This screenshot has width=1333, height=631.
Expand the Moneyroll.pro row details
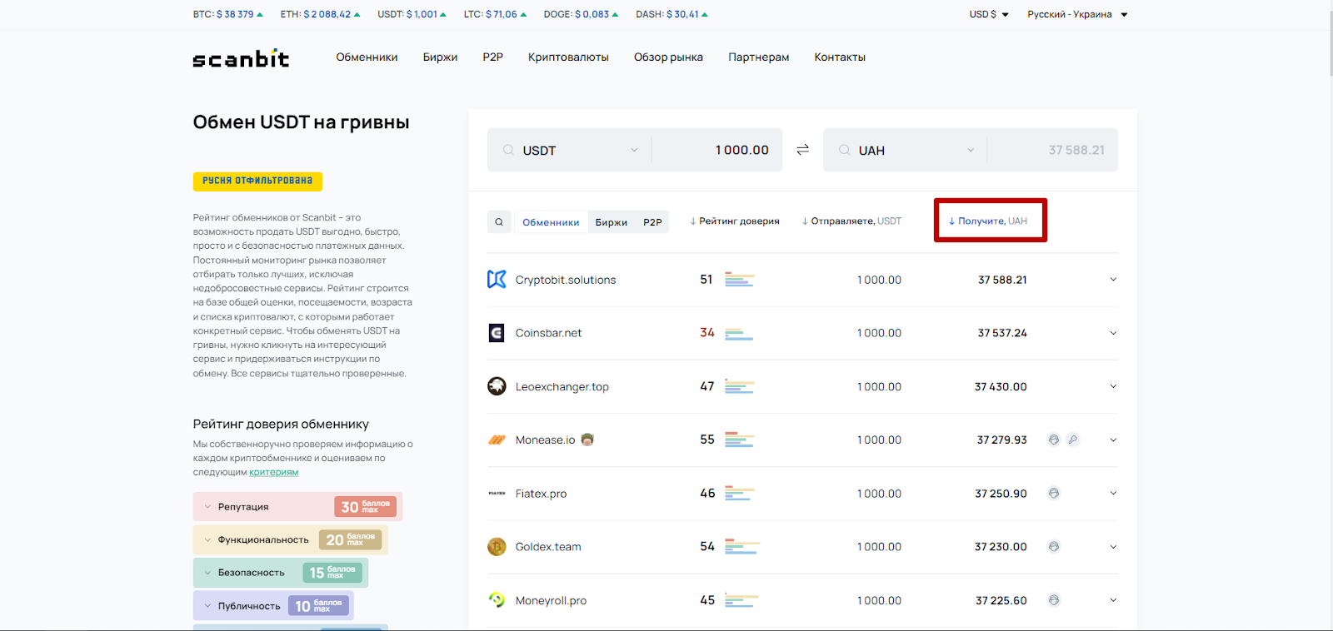point(1113,600)
